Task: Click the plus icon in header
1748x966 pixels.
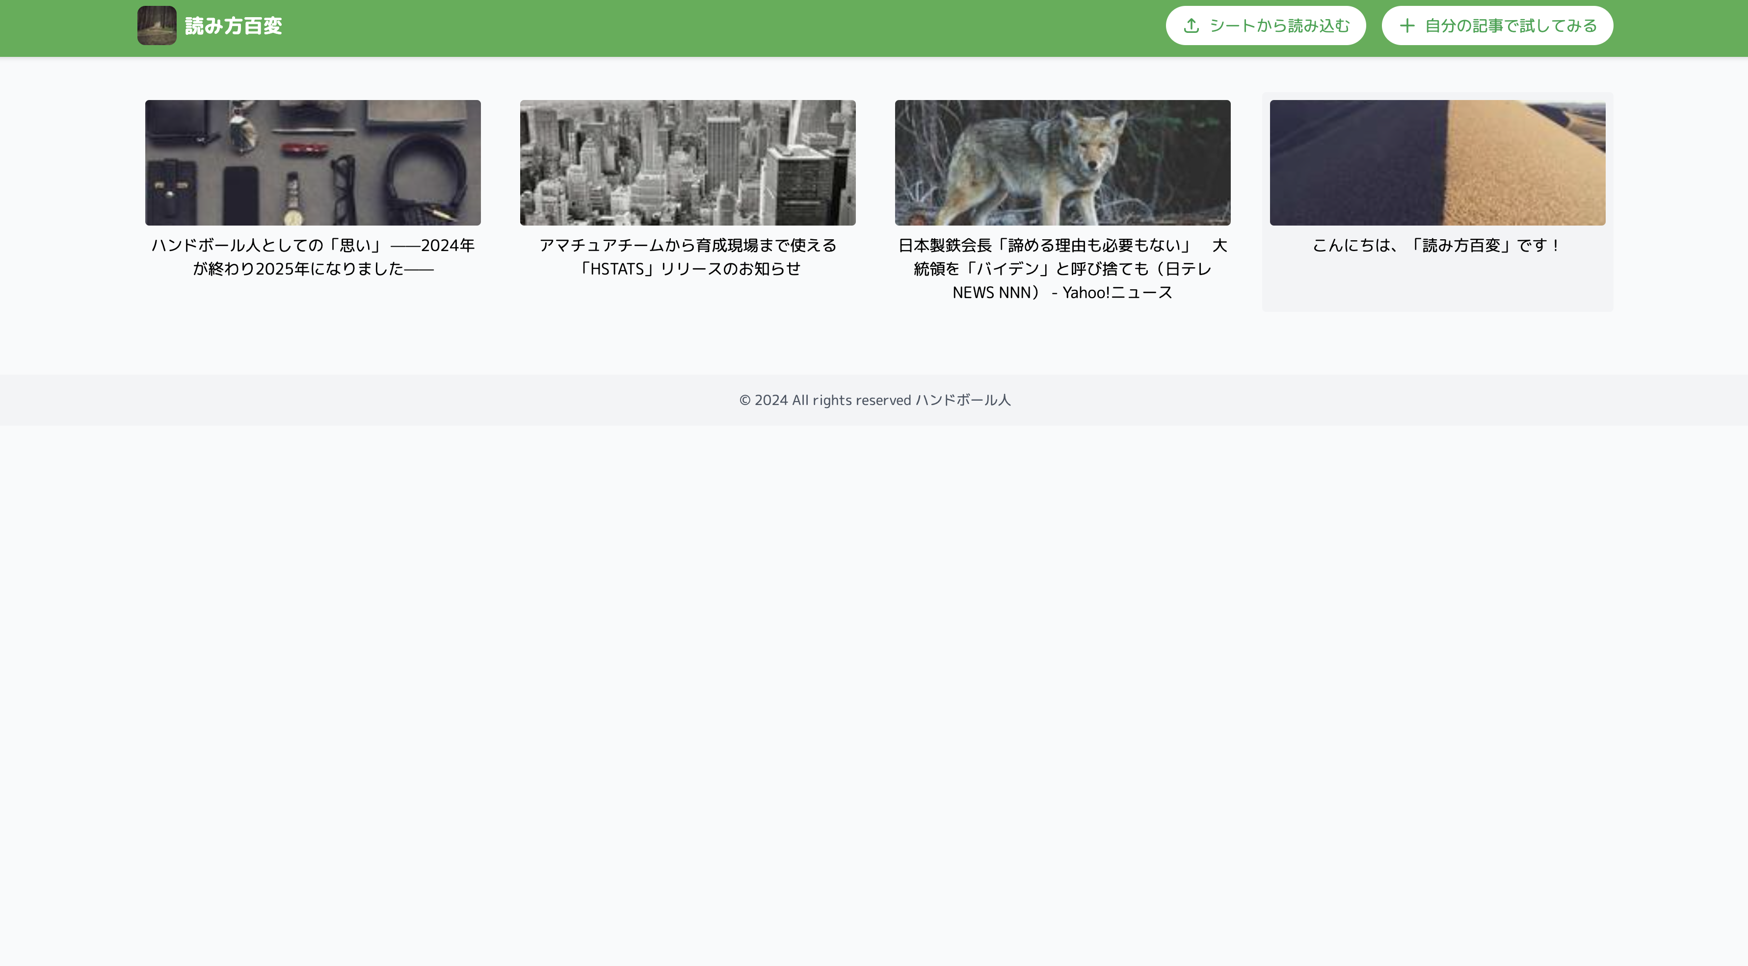Action: (x=1406, y=26)
